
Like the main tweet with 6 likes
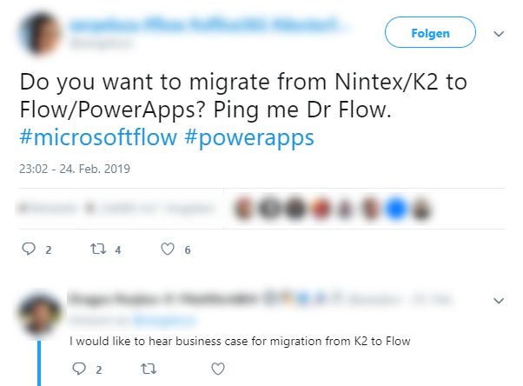[x=168, y=250]
